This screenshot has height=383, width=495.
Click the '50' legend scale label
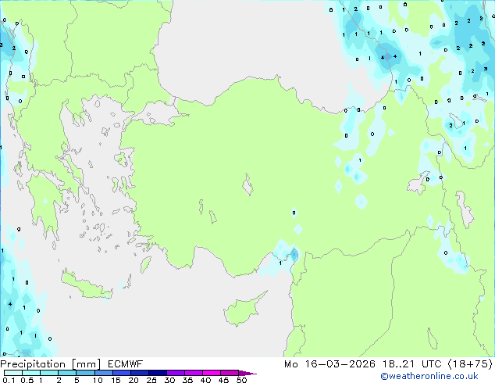coord(241,380)
